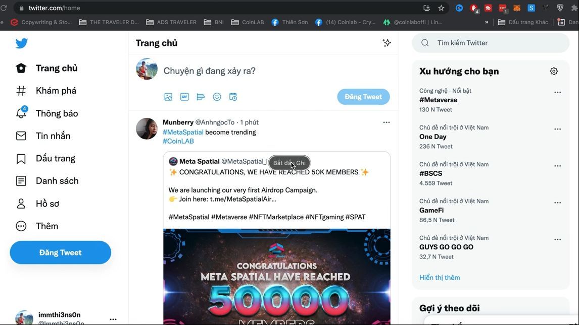Image resolution: width=579 pixels, height=325 pixels.
Task: Open ADS TRAVELER bookmark folder
Action: click(171, 22)
